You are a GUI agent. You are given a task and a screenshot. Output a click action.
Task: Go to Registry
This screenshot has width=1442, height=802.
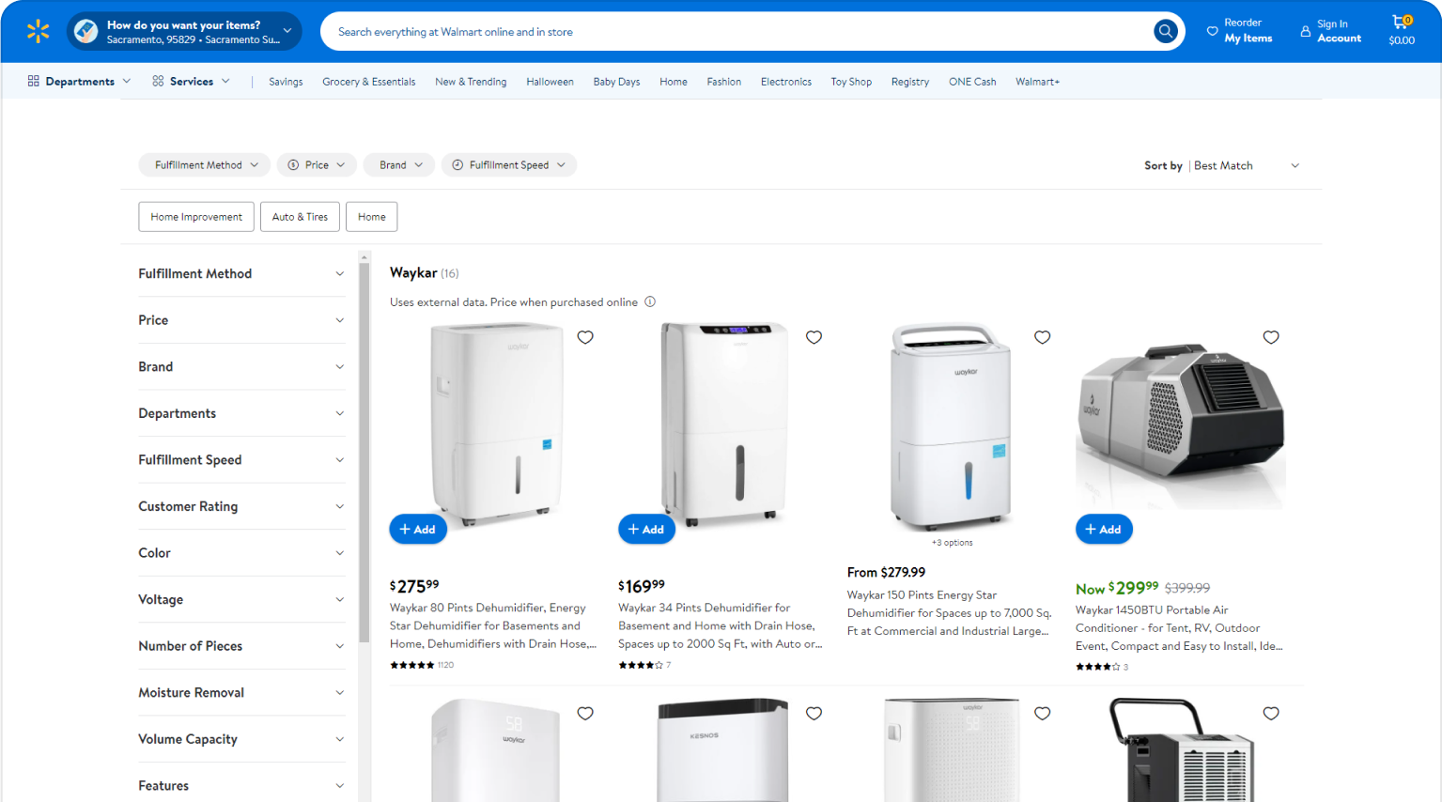tap(909, 82)
